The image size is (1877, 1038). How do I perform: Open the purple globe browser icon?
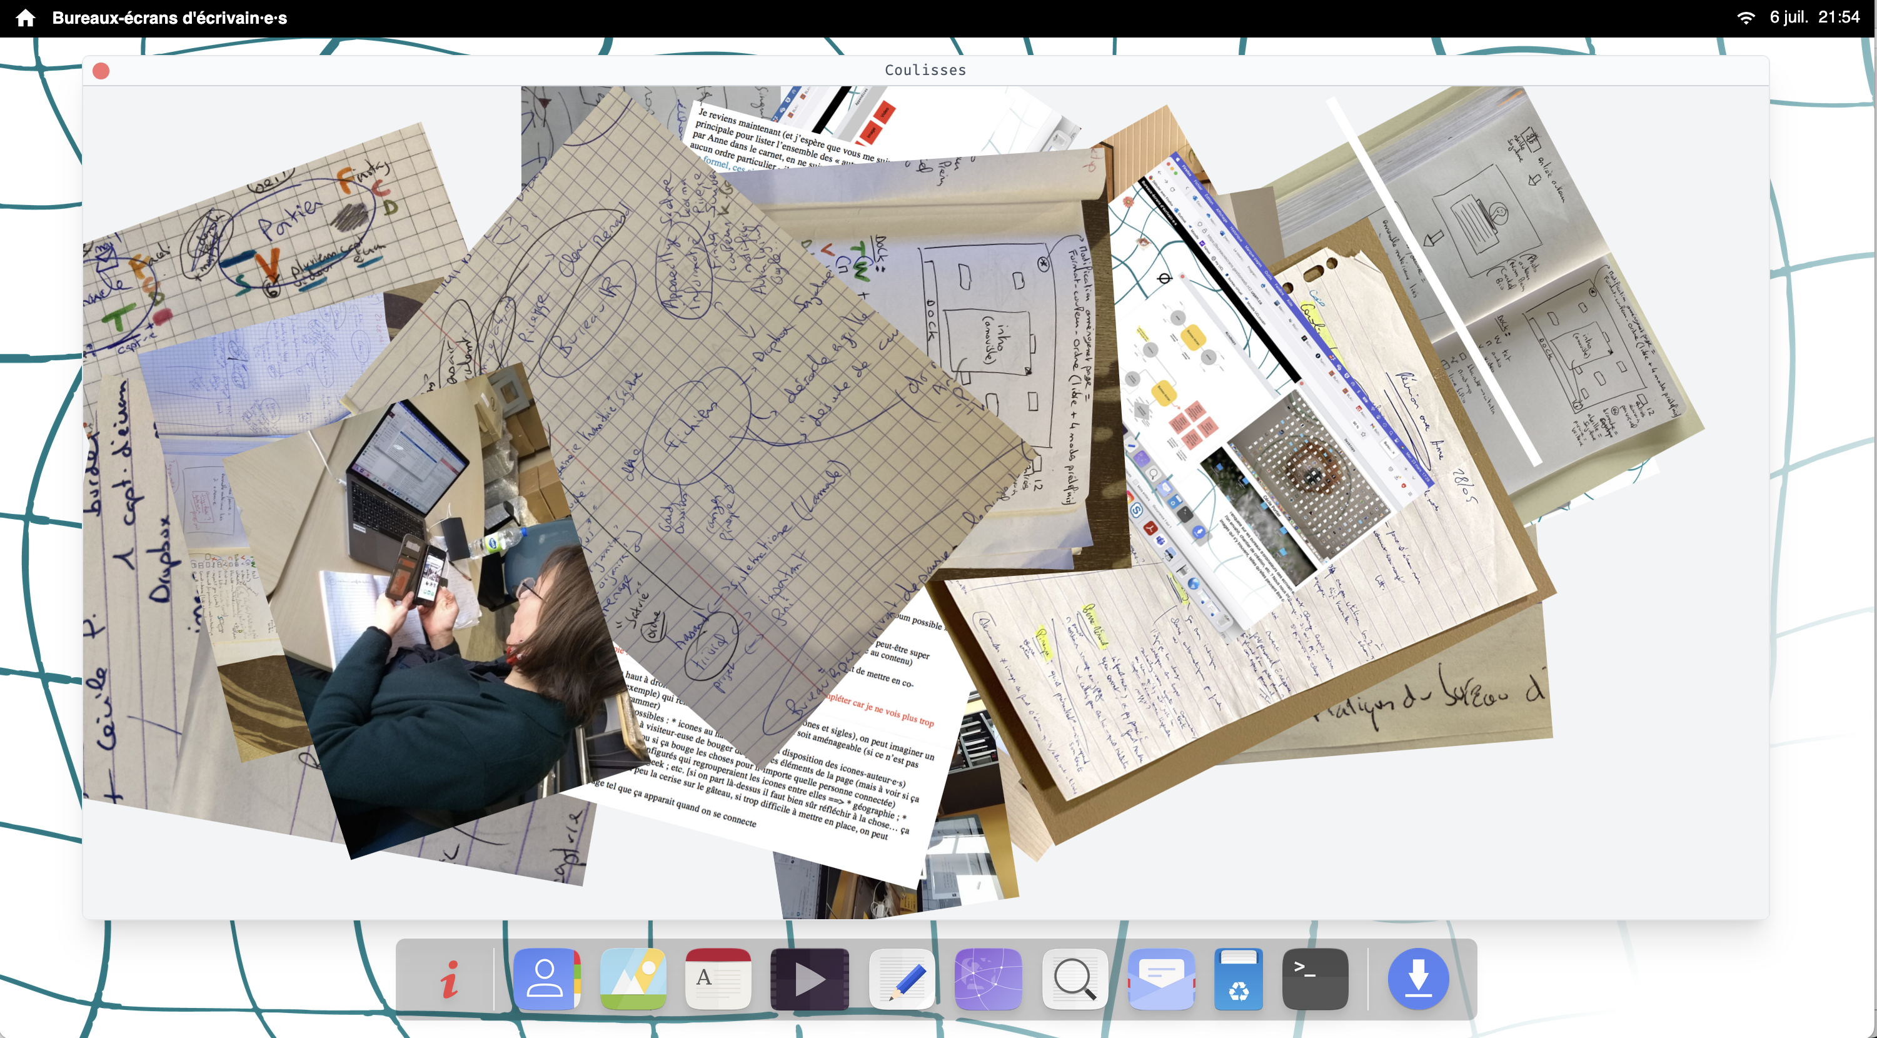pos(988,979)
